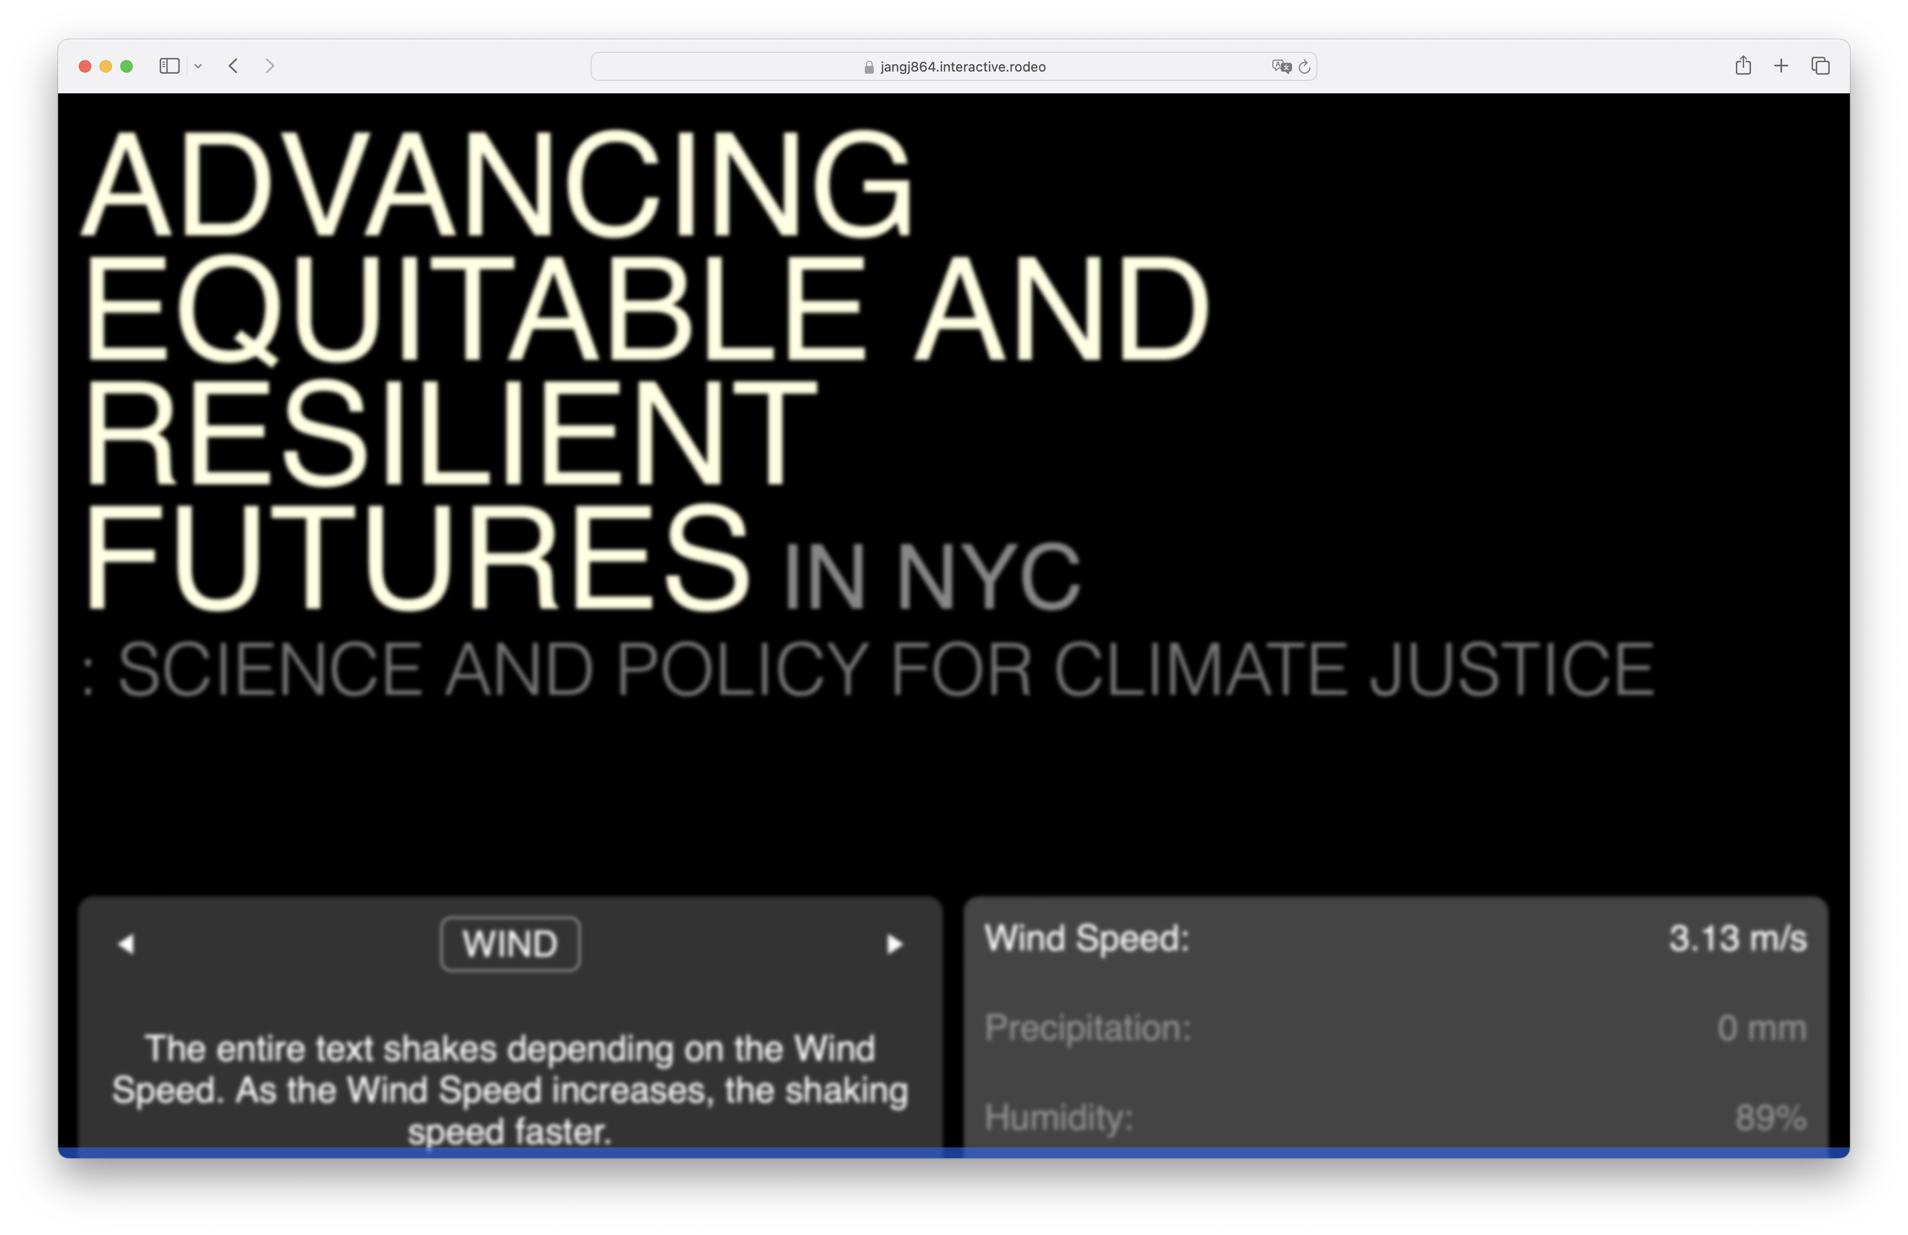
Task: Click the translate page icon
Action: tap(1280, 66)
